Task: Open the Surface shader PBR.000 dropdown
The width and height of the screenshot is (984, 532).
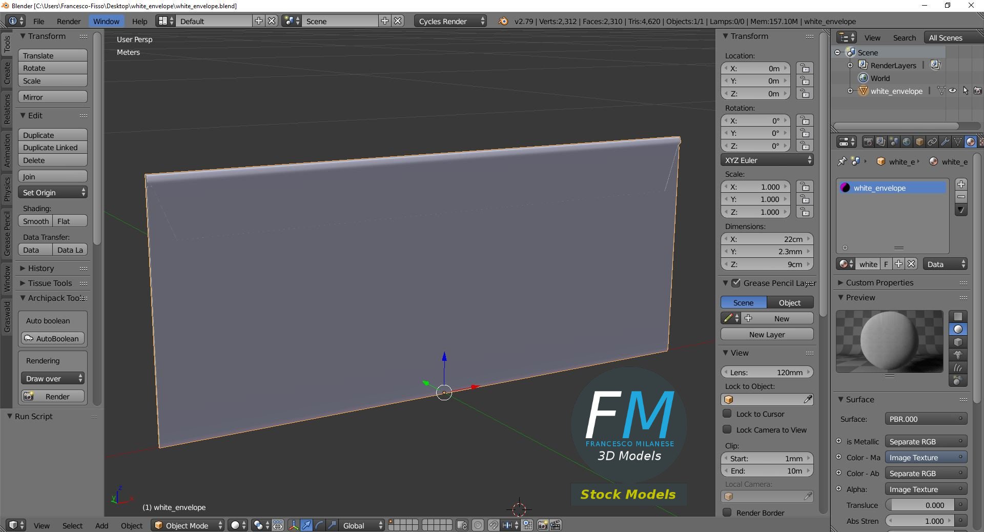Action: [x=926, y=419]
